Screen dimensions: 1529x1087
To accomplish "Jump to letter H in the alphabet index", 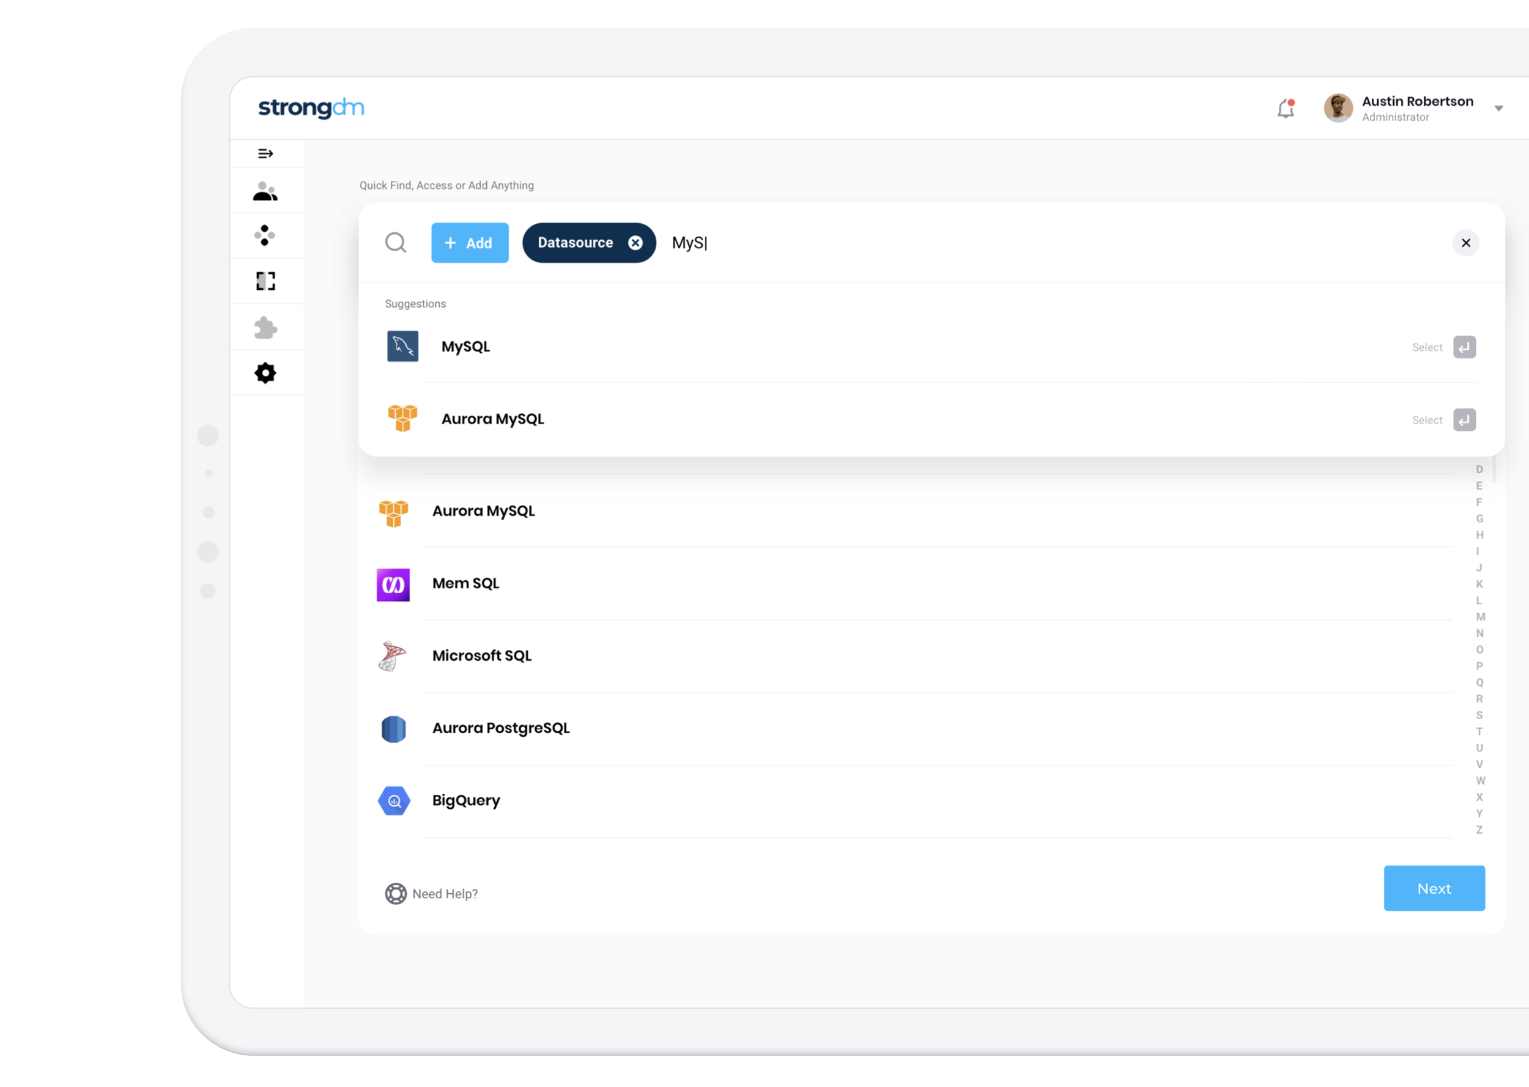I will 1479,535.
